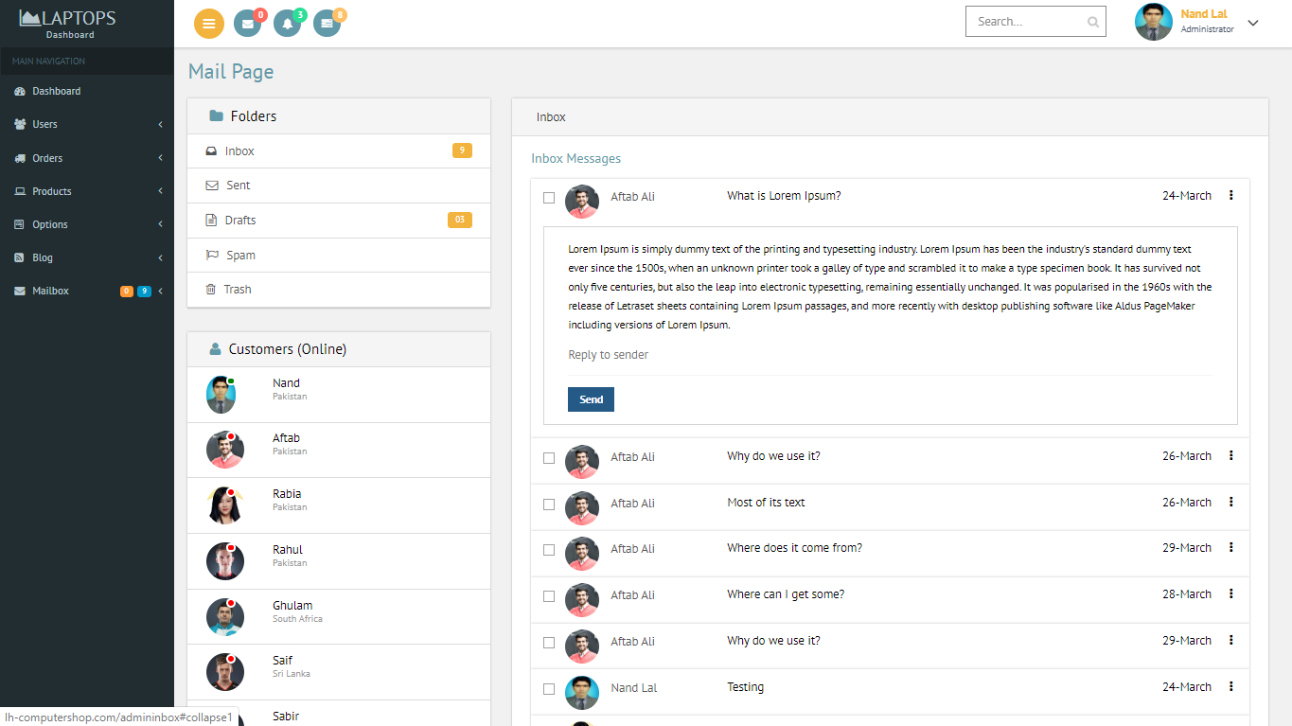1292x726 pixels.
Task: Check the "Most of its text" message box
Action: click(549, 505)
